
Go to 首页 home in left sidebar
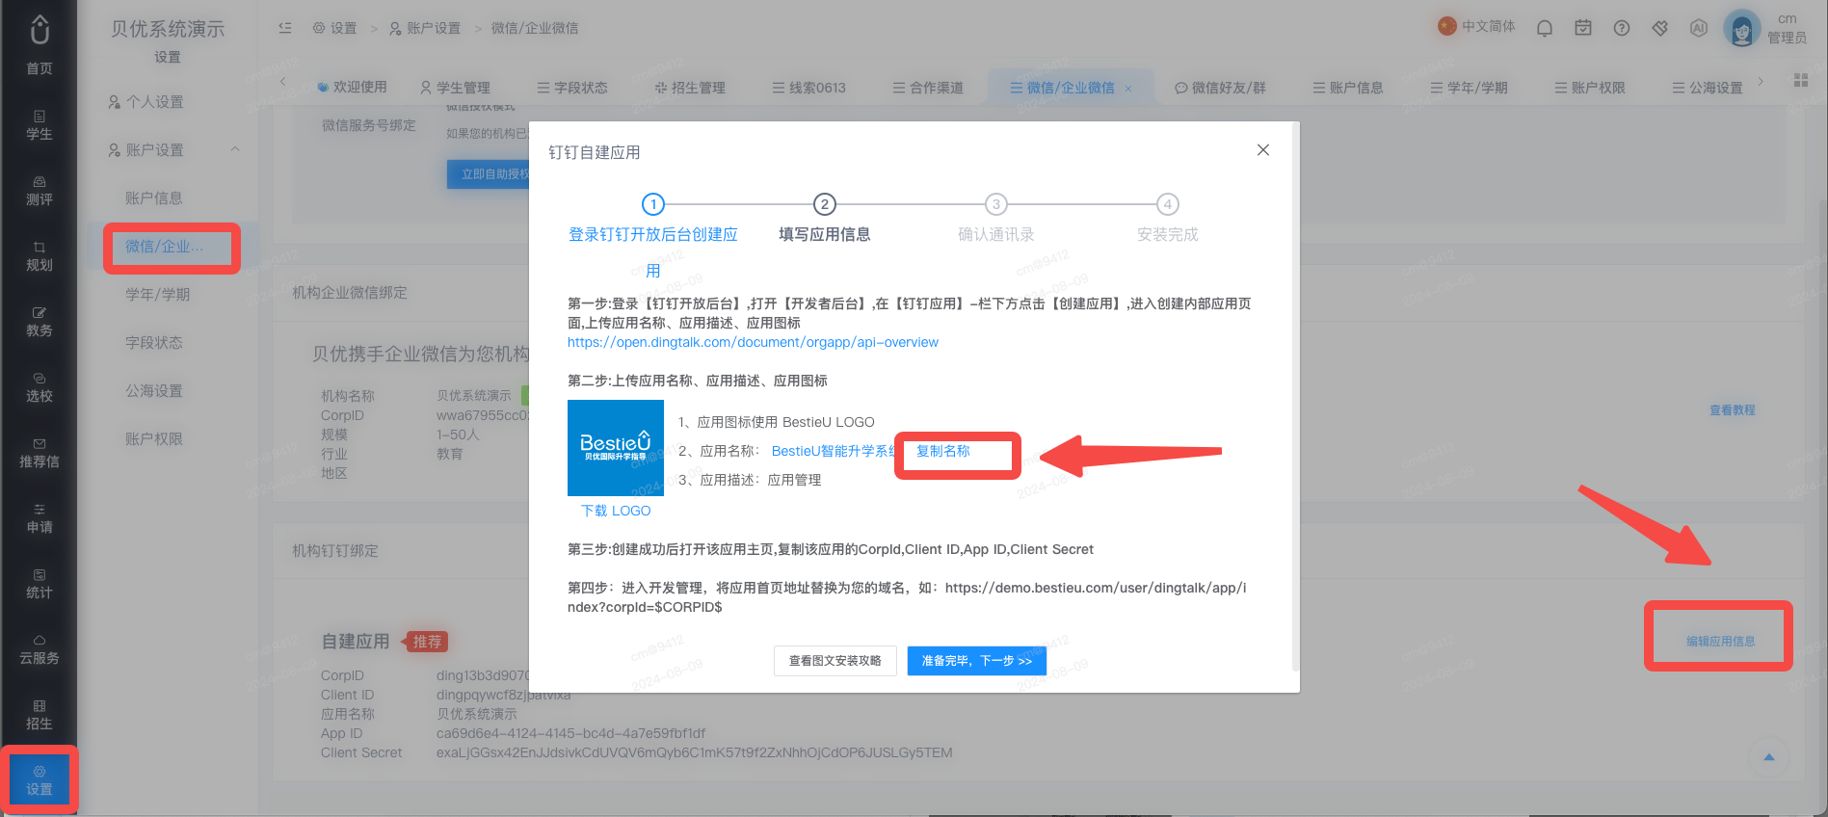[x=40, y=44]
